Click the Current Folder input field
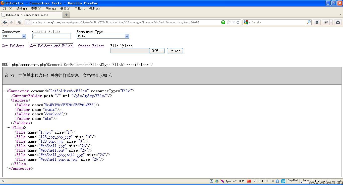Screen dimensions: 343x185 click(51, 36)
